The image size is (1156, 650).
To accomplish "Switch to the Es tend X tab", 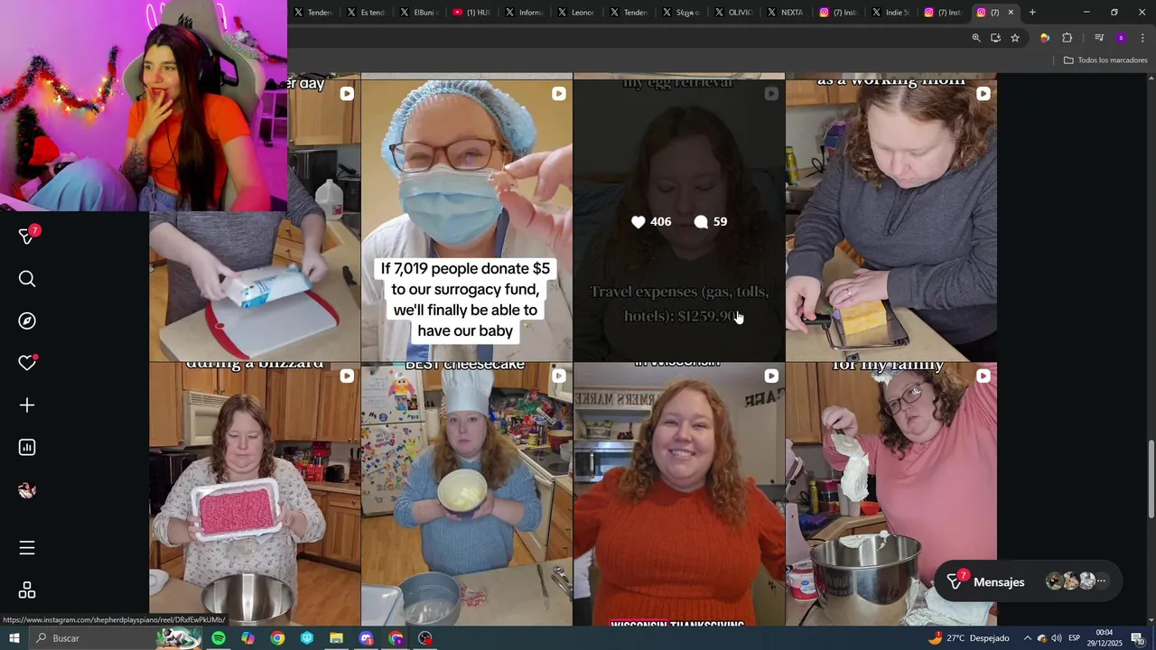I will coord(366,13).
